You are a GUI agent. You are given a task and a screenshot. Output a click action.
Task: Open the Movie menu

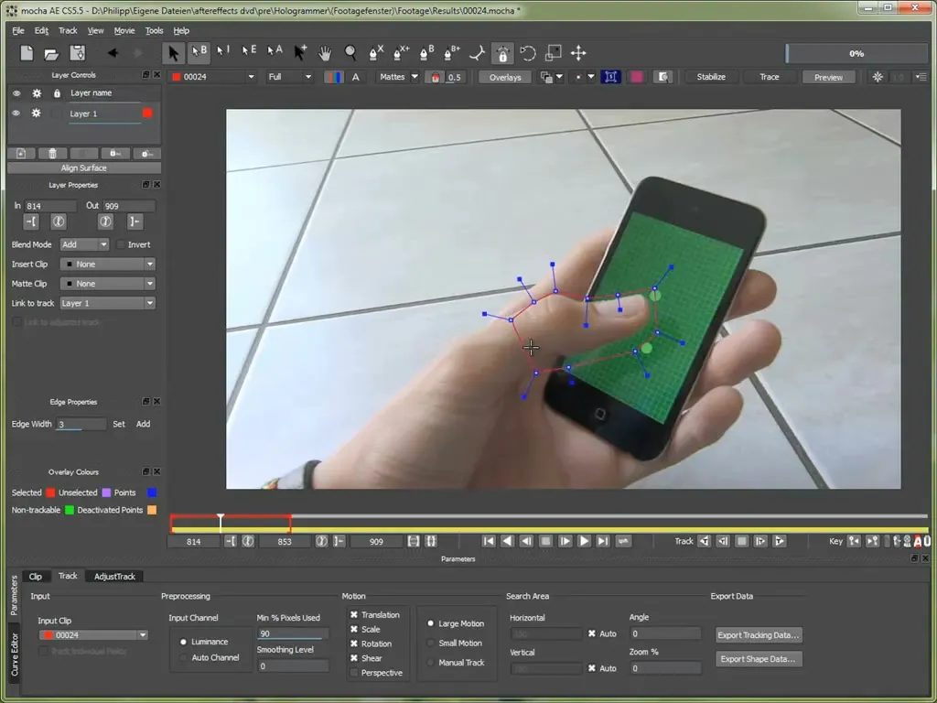(124, 30)
